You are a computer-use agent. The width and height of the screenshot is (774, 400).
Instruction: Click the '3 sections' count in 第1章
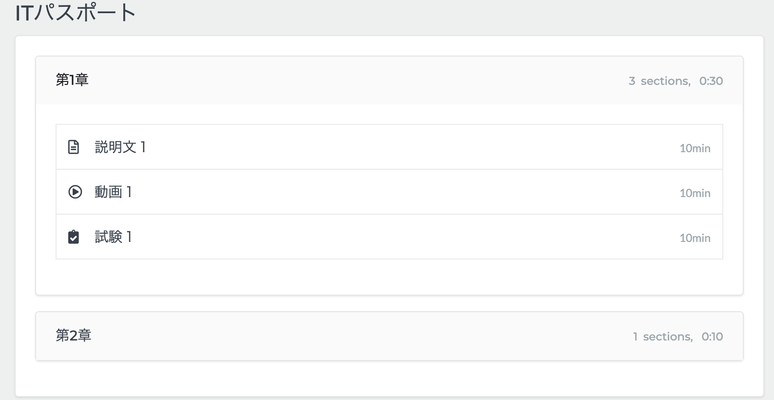[x=659, y=81]
